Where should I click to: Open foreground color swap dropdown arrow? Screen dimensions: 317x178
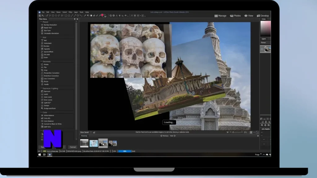(x=107, y=16)
